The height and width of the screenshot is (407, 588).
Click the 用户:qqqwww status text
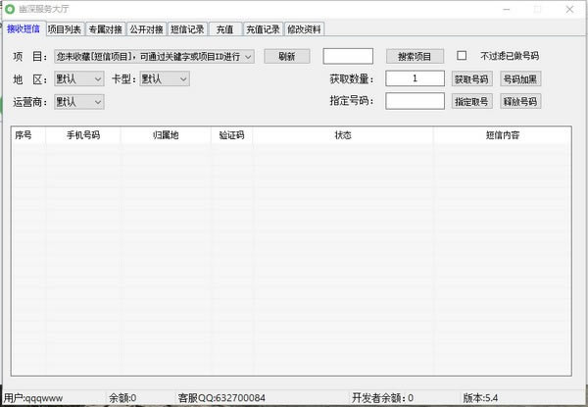pos(33,398)
